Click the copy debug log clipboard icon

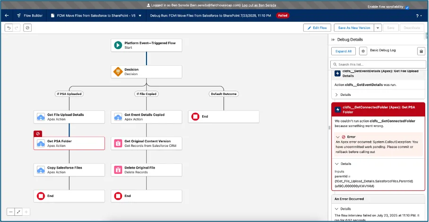coord(421,51)
